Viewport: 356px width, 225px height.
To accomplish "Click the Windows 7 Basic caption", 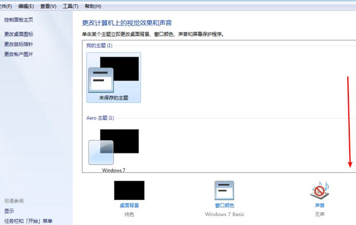I will (x=225, y=214).
